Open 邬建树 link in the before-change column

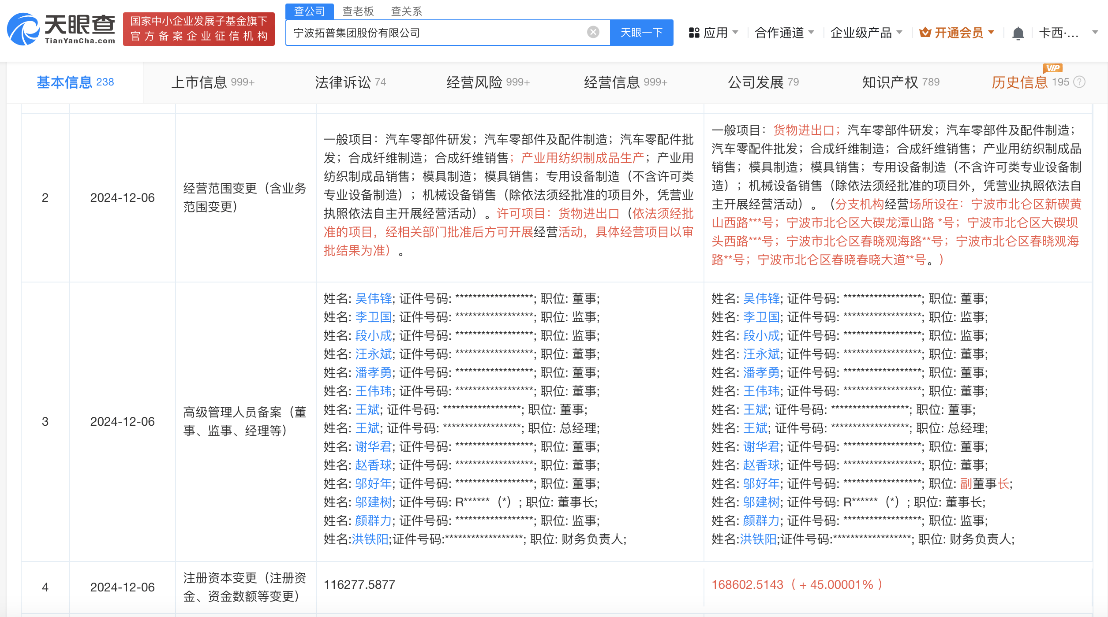pos(374,502)
